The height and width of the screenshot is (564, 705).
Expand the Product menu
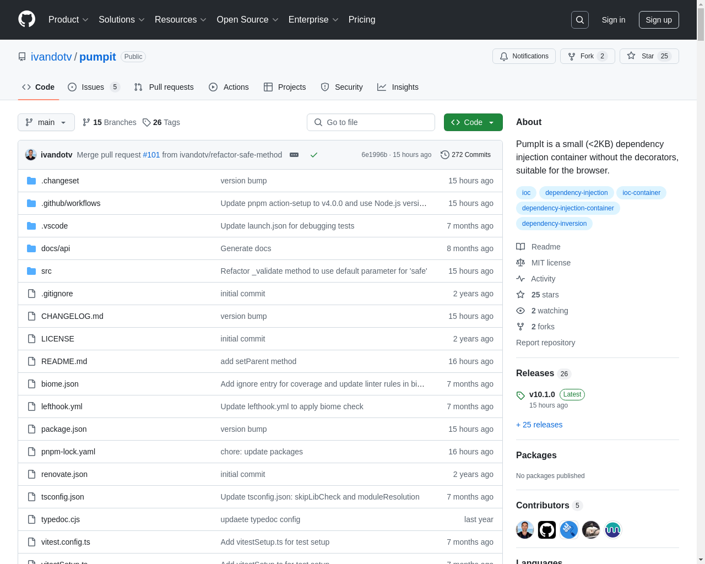point(68,20)
